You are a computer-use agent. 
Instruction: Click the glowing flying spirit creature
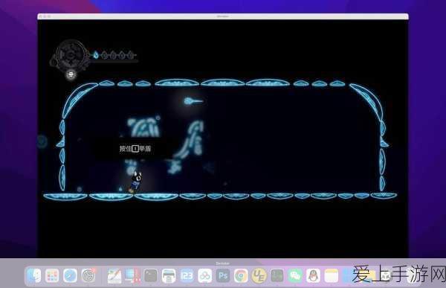coord(193,101)
